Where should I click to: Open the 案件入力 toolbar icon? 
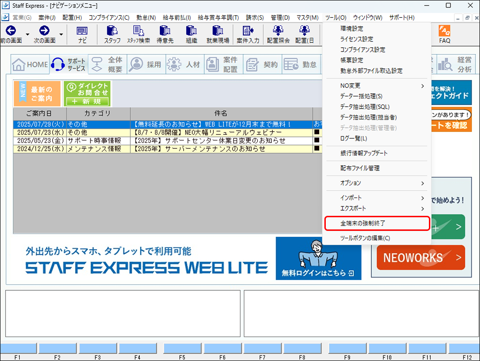coord(248,35)
